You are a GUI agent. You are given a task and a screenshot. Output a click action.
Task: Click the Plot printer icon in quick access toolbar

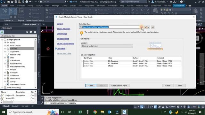tap(27, 2)
